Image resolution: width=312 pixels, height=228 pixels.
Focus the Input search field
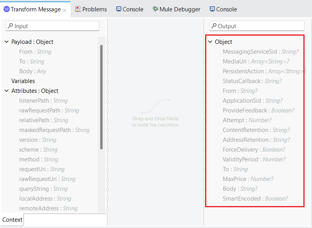pyautogui.click(x=52, y=26)
